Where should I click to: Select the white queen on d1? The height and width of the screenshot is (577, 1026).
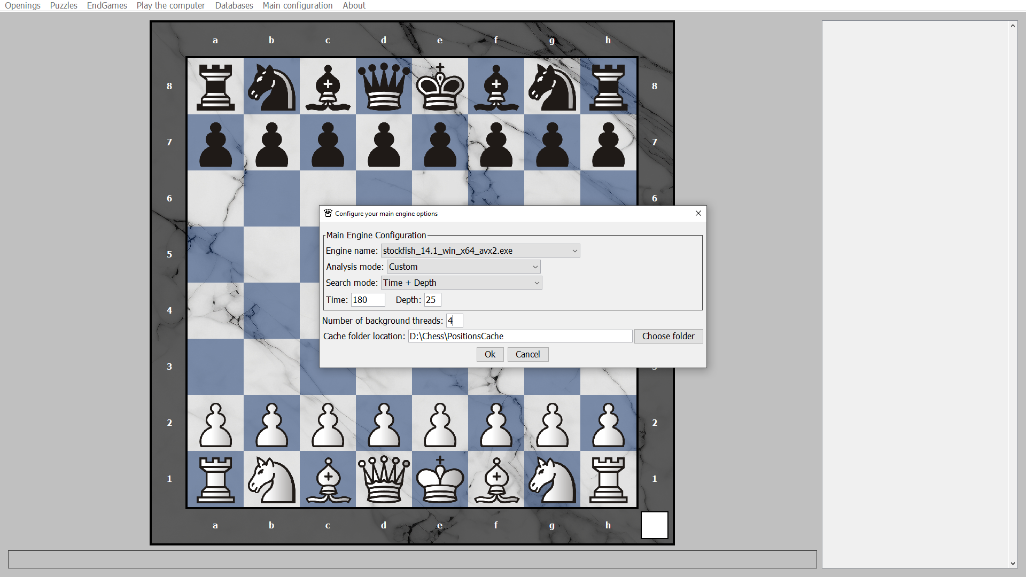pyautogui.click(x=384, y=479)
